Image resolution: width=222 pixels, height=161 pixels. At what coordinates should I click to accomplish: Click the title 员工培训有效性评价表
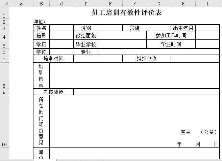[127, 13]
